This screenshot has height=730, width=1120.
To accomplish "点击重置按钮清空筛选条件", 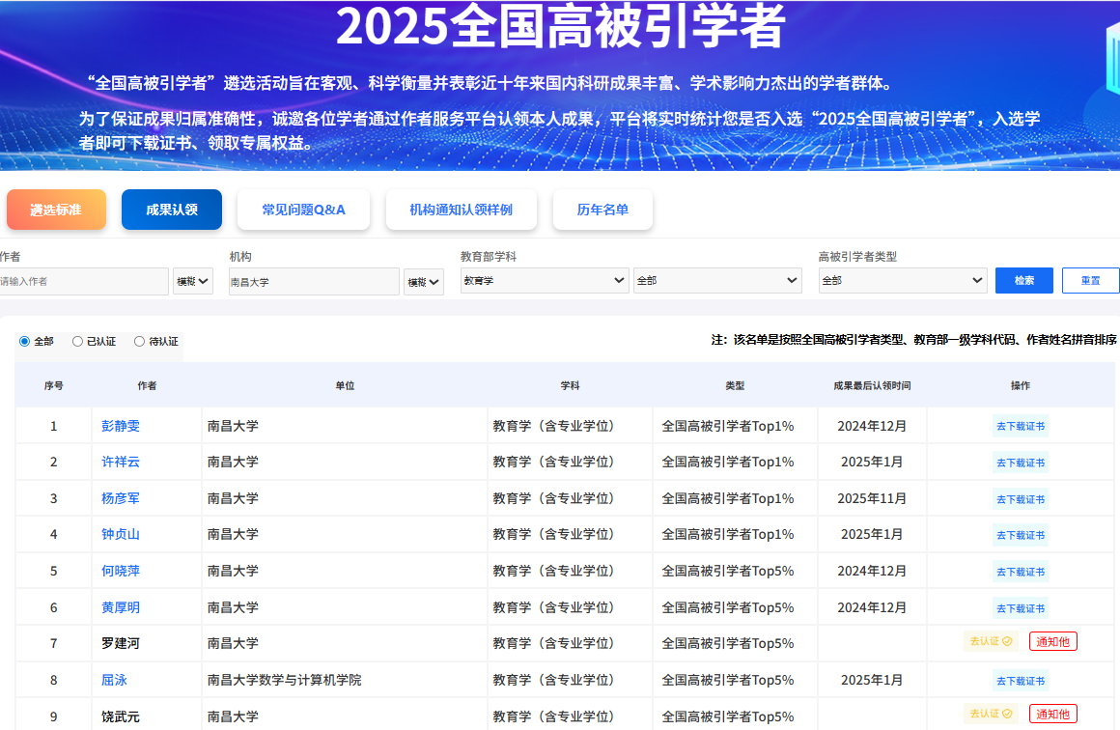I will (1090, 280).
